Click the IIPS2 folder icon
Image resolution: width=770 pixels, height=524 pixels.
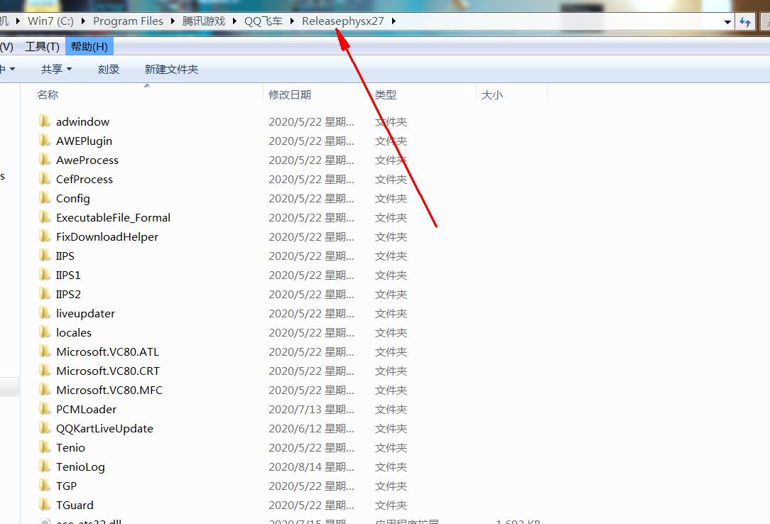click(45, 293)
